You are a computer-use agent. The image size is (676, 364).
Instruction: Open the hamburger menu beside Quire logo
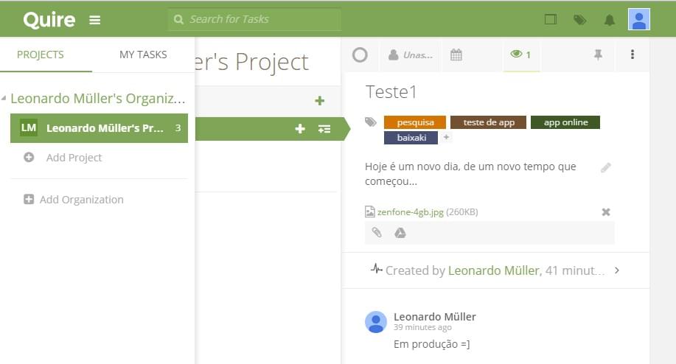[94, 20]
